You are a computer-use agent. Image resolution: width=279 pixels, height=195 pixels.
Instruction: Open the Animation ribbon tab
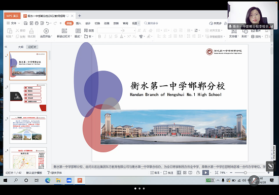coord(107,23)
